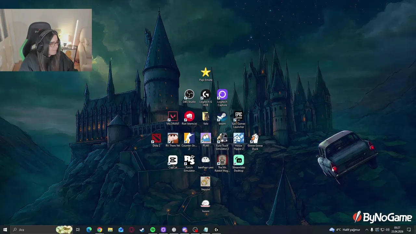Open the weather widget showing Hafif yağmur
Image resolution: width=416 pixels, height=234 pixels.
pos(345,230)
